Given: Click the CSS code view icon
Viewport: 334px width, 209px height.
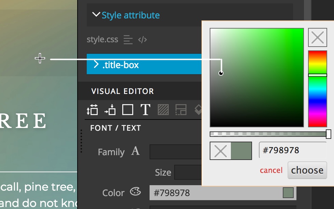Looking at the screenshot, I should [x=142, y=40].
